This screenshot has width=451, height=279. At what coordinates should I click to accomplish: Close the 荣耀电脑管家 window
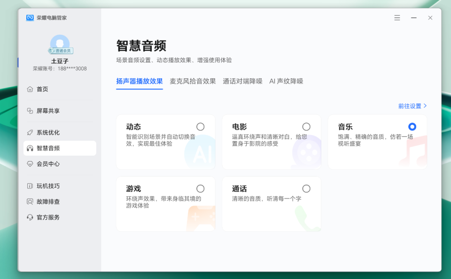click(x=430, y=18)
